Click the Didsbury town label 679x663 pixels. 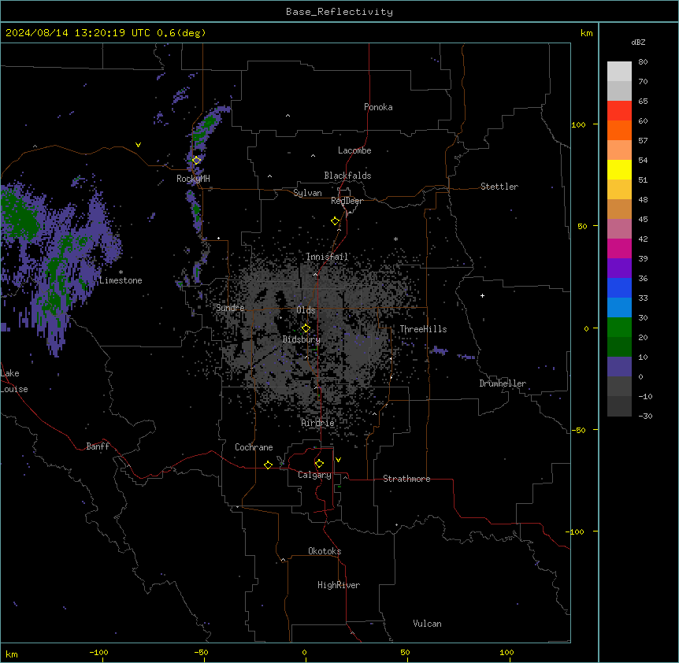click(302, 339)
